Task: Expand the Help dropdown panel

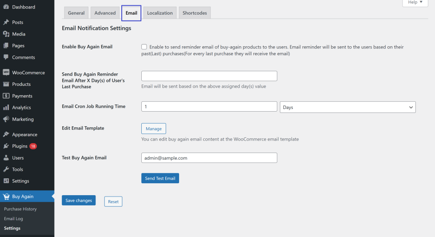Action: 415,3
